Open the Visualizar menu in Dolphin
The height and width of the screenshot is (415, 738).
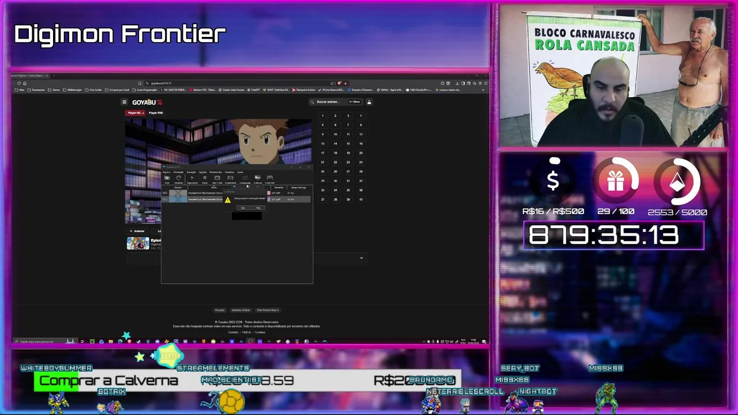(229, 172)
